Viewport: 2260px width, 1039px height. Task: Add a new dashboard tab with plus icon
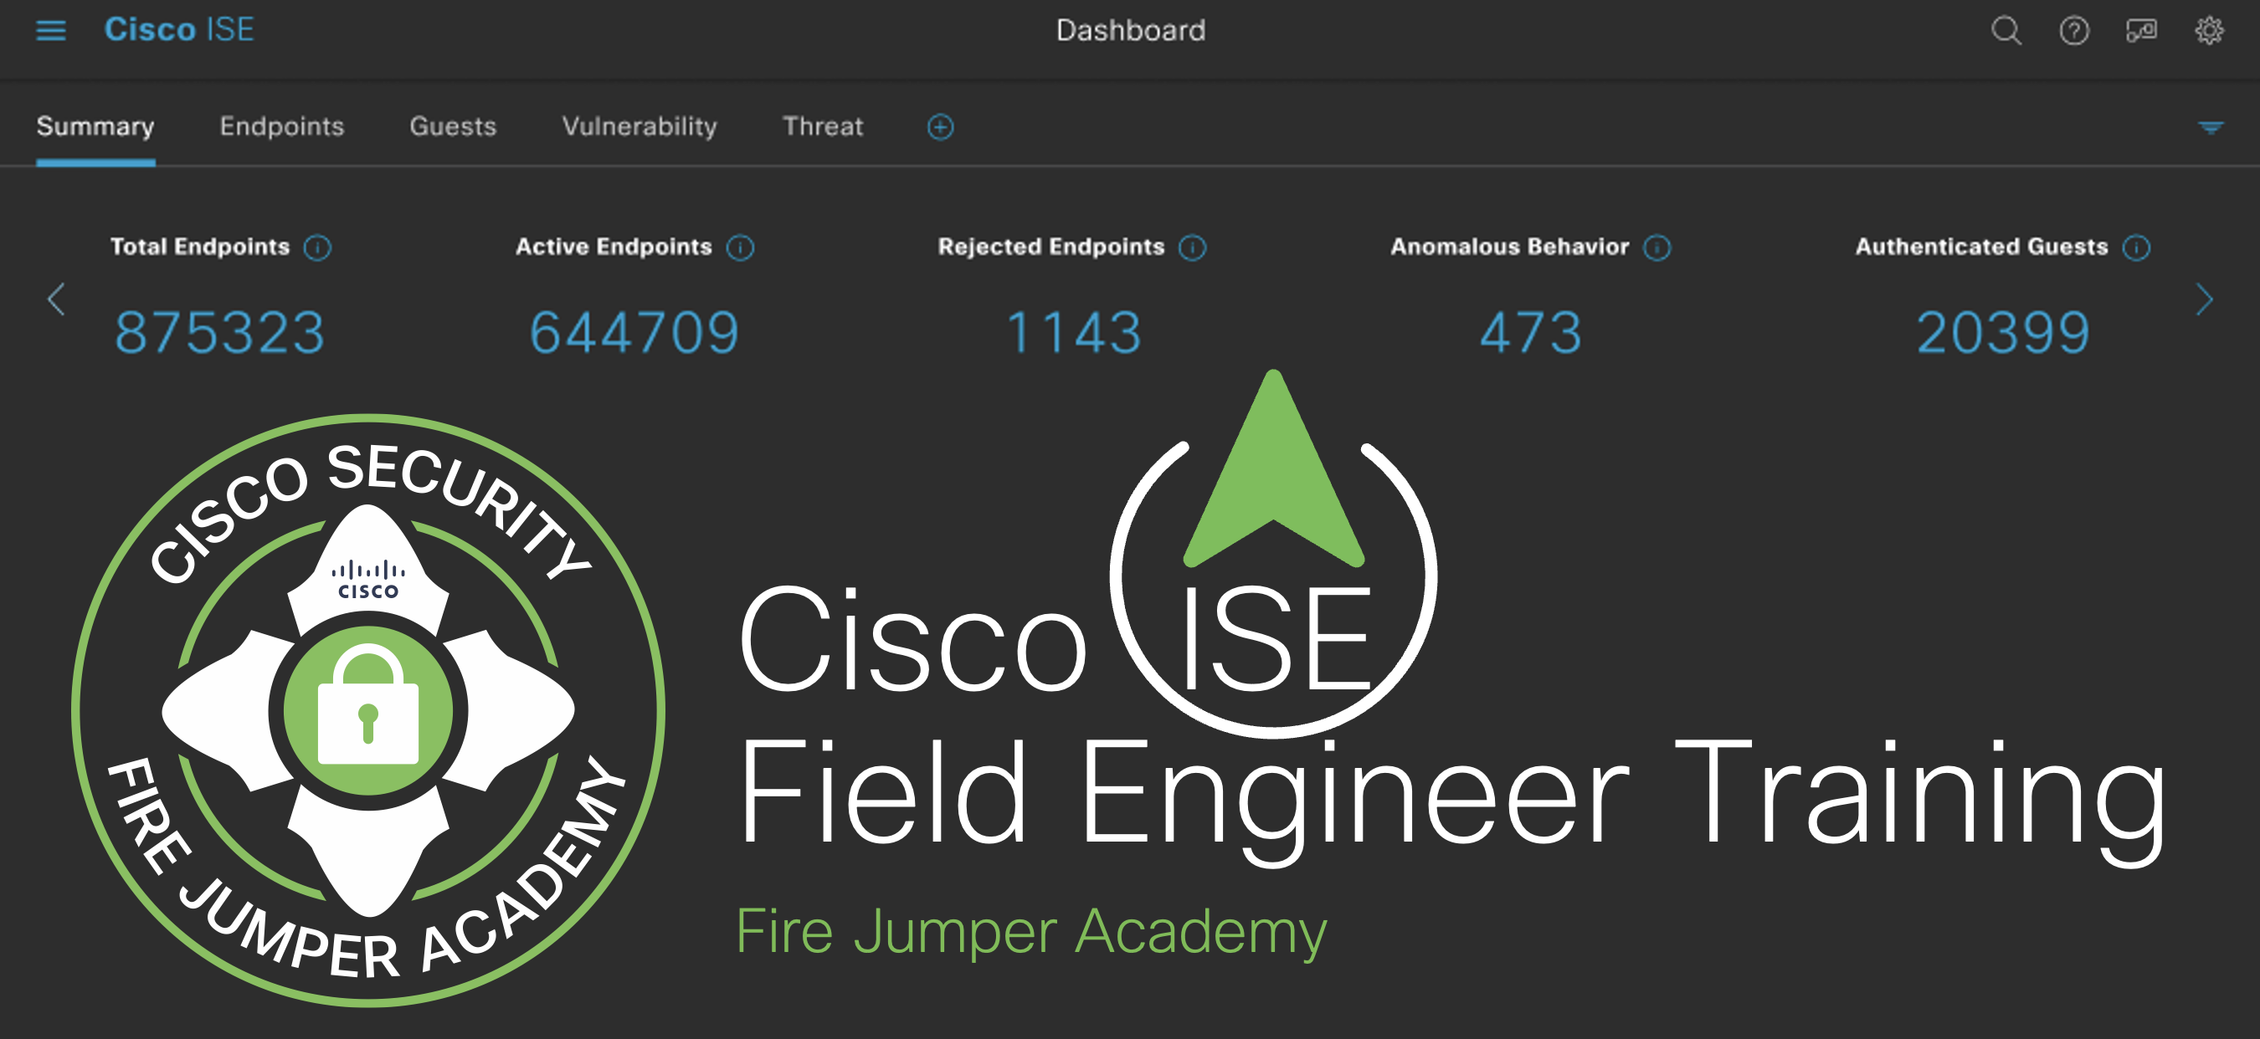click(x=941, y=127)
